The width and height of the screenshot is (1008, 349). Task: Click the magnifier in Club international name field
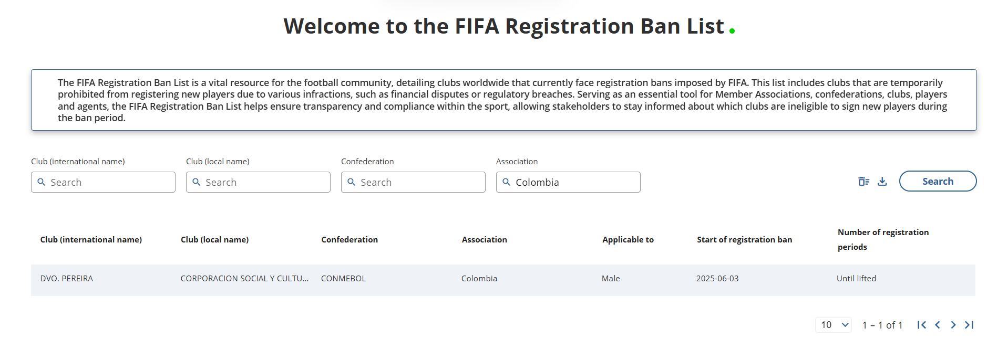(42, 182)
